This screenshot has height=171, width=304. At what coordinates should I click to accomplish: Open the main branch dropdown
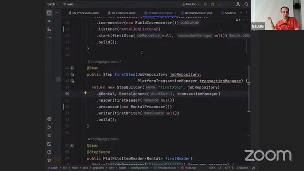[x=70, y=4]
